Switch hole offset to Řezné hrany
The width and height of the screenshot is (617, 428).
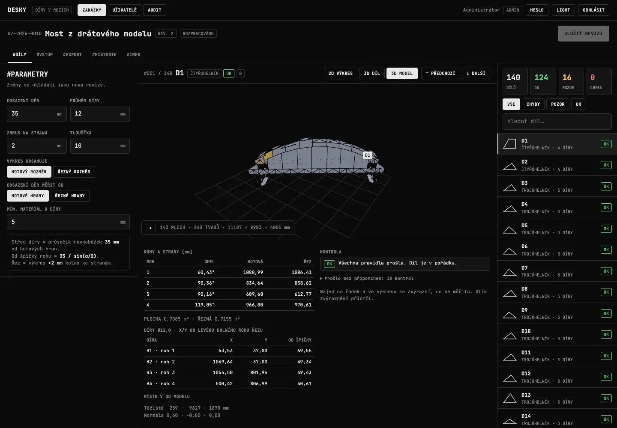click(x=70, y=196)
